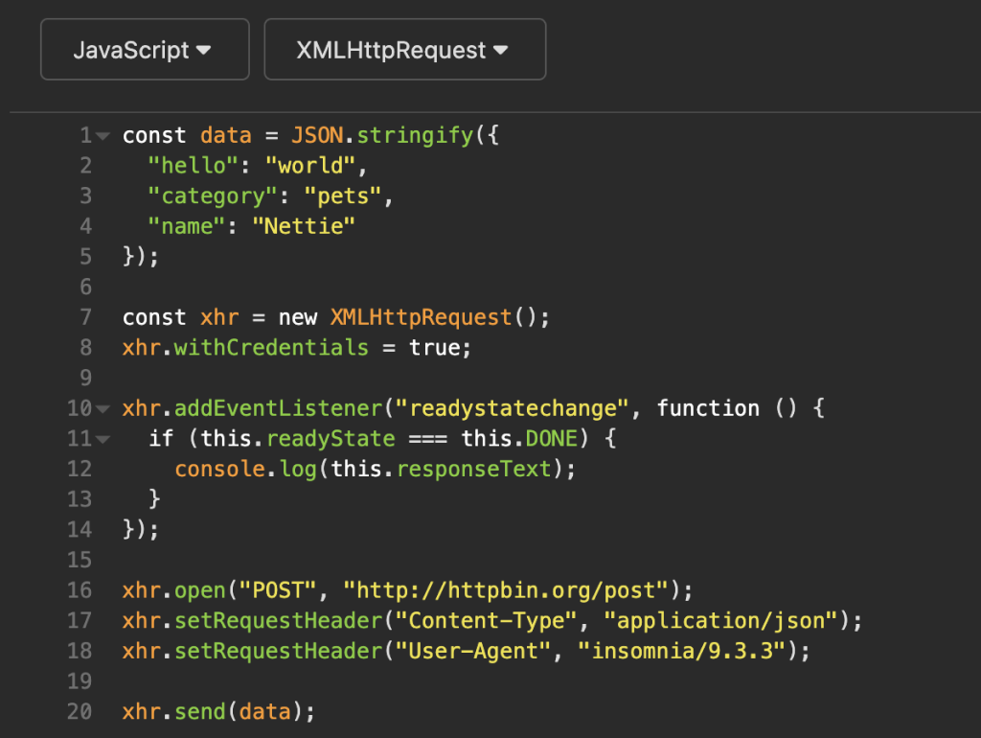Click the "application/json" string on line 17
This screenshot has height=738, width=981.
click(x=720, y=620)
